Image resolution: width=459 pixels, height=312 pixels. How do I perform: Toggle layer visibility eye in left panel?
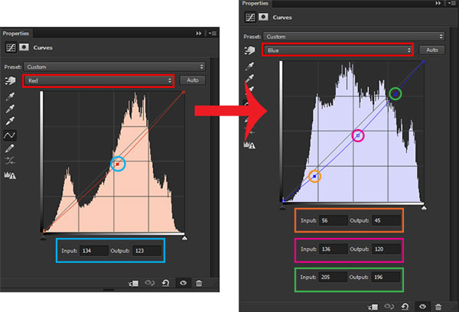[184, 283]
